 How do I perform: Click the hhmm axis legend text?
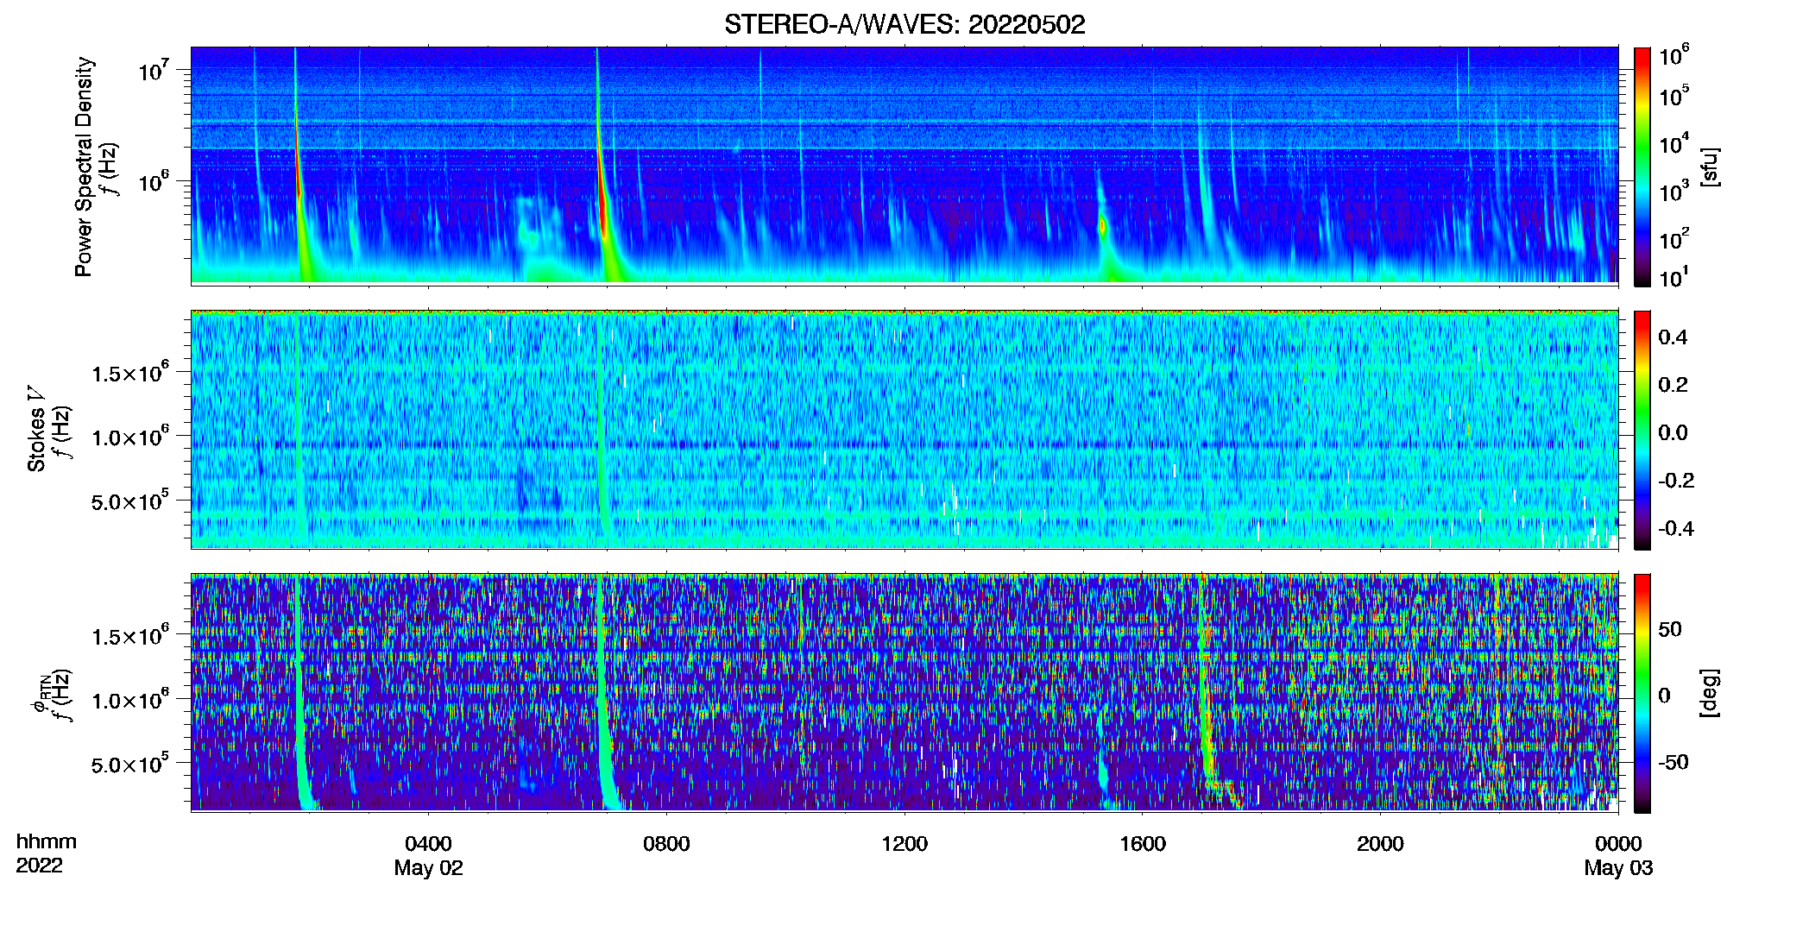[47, 841]
